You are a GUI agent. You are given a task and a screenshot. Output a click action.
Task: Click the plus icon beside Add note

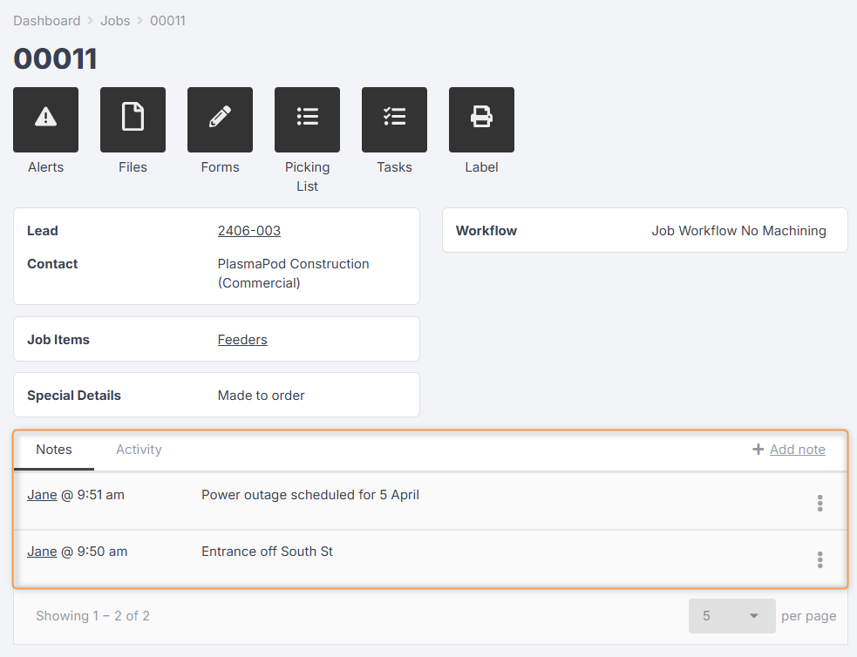758,449
